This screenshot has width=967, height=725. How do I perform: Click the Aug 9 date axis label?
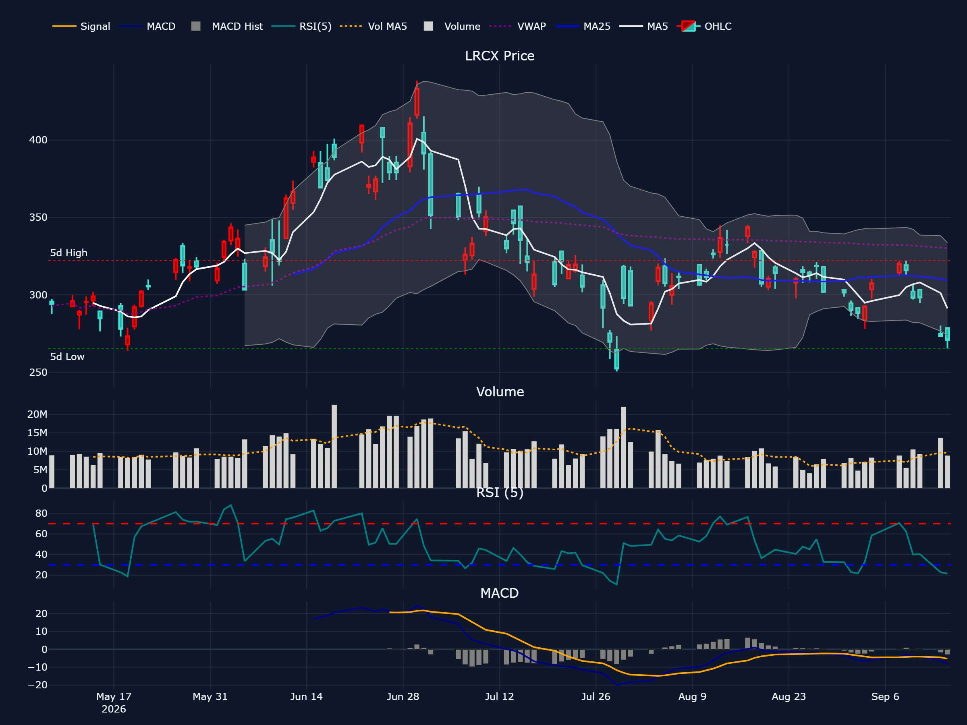pyautogui.click(x=693, y=696)
